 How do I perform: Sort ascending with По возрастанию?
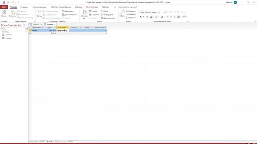pos(51,11)
